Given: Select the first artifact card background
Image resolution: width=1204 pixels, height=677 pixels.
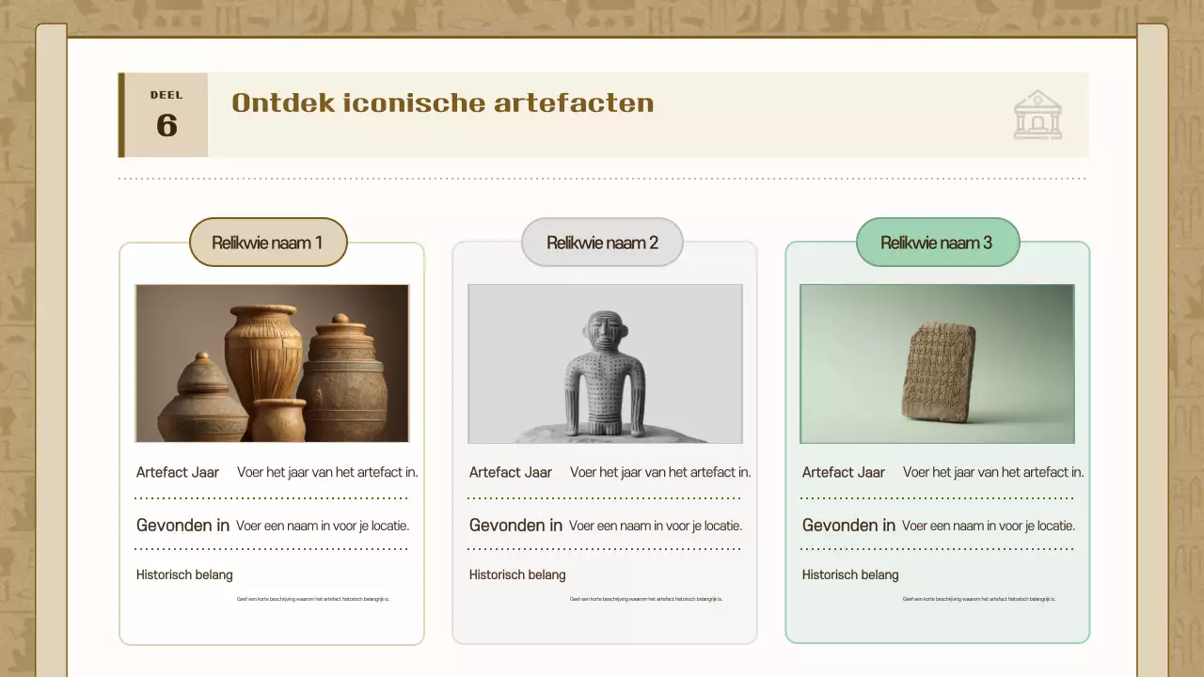Looking at the screenshot, I should (x=272, y=621).
